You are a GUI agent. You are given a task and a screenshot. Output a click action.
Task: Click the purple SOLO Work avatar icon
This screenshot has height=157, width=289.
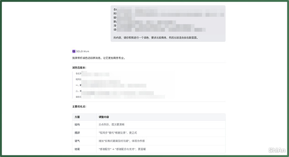click(x=74, y=51)
